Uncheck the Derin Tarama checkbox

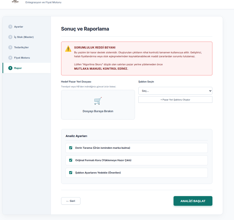point(71,148)
